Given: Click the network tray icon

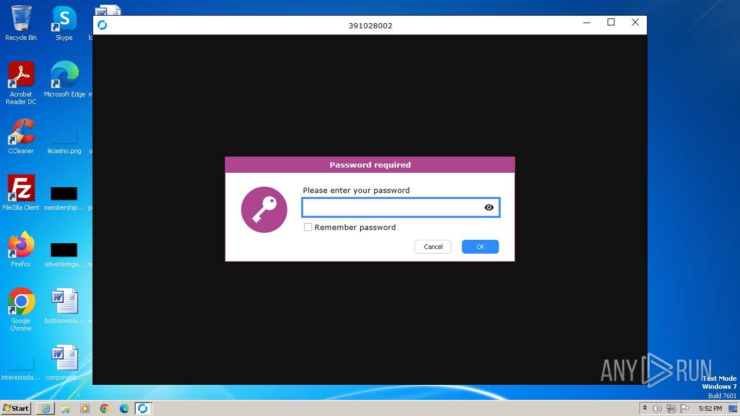Looking at the screenshot, I should click(x=671, y=408).
